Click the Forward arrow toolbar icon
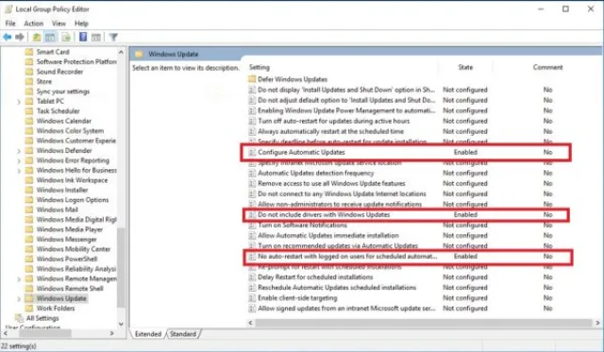This screenshot has height=352, width=604. tap(20, 37)
